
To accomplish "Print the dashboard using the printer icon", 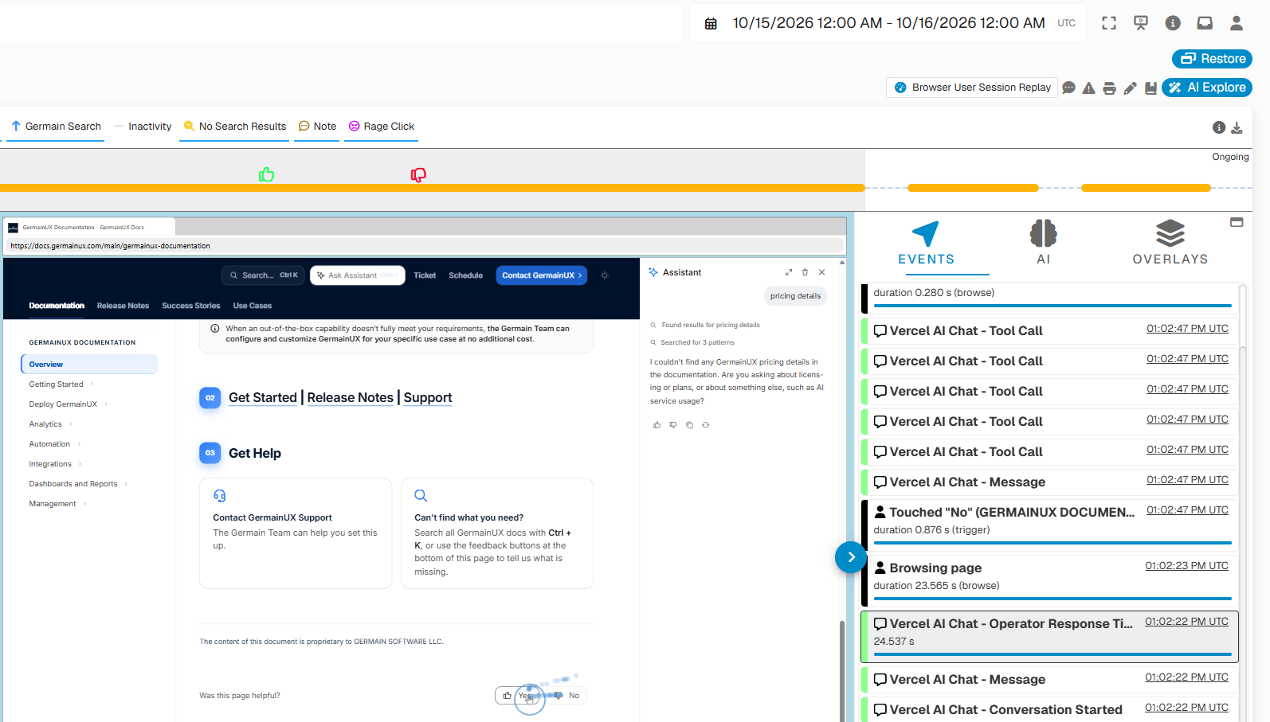I will coord(1109,88).
